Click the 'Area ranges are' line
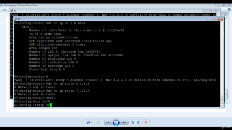The image size is (232, 130). coord(43,48)
